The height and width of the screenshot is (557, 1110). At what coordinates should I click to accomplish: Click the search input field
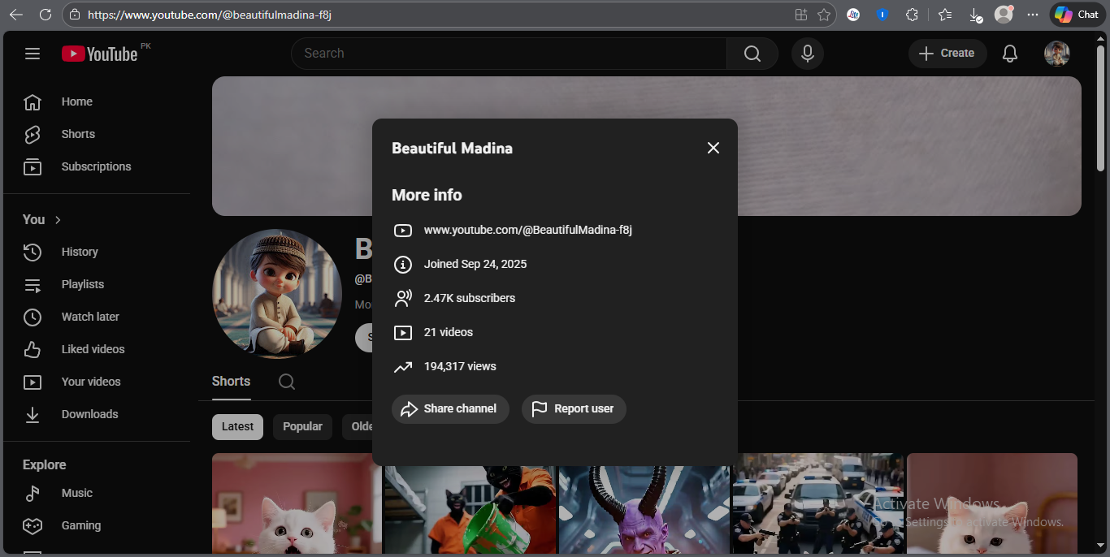click(x=508, y=54)
